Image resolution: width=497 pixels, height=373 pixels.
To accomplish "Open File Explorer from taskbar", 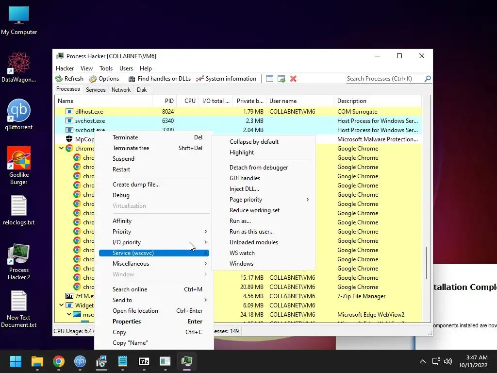I will (x=37, y=361).
